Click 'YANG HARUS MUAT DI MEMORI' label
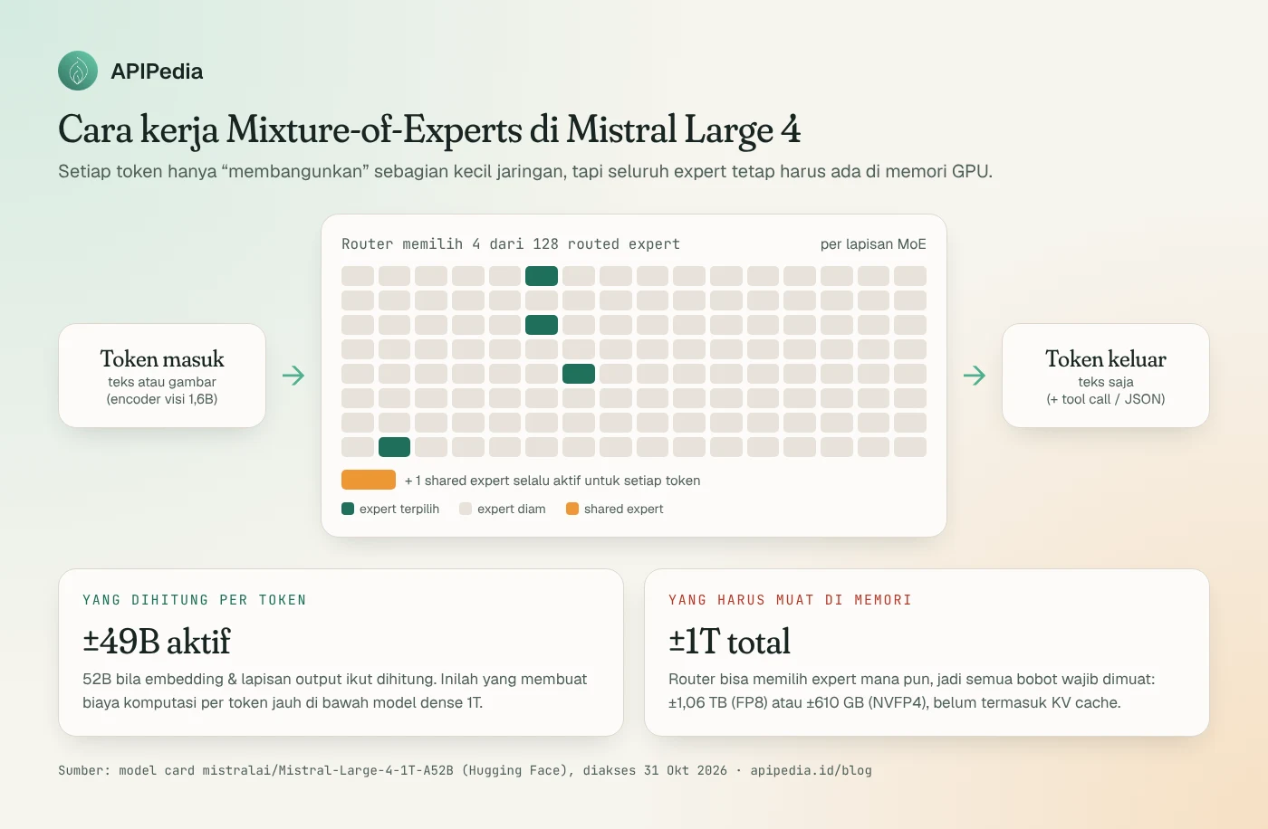The width and height of the screenshot is (1268, 829). click(790, 600)
